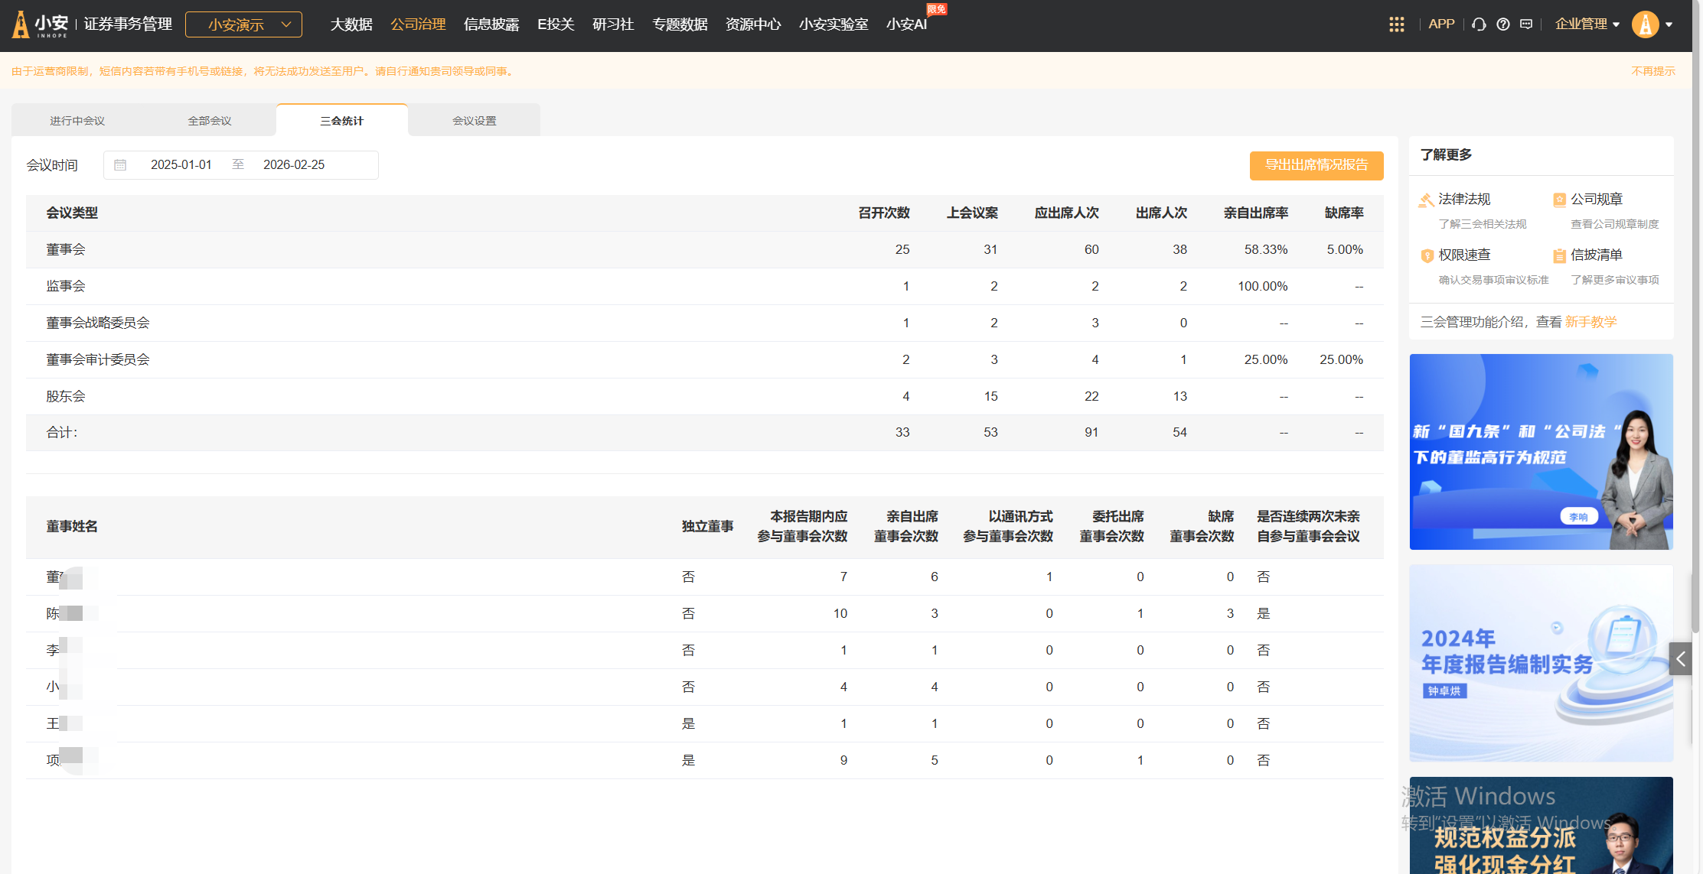Switch to the 全部会议 tab
The width and height of the screenshot is (1703, 874).
point(210,121)
